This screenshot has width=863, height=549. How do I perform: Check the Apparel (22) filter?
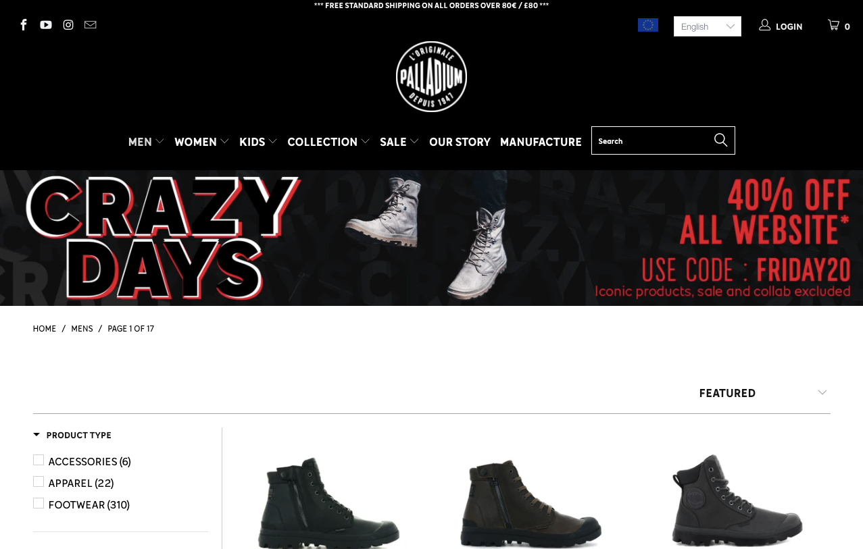pyautogui.click(x=39, y=481)
